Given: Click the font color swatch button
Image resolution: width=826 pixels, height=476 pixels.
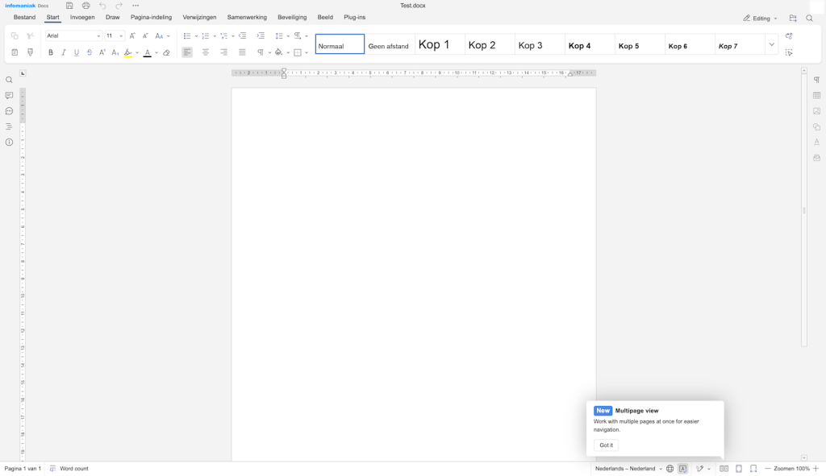Looking at the screenshot, I should tap(148, 52).
